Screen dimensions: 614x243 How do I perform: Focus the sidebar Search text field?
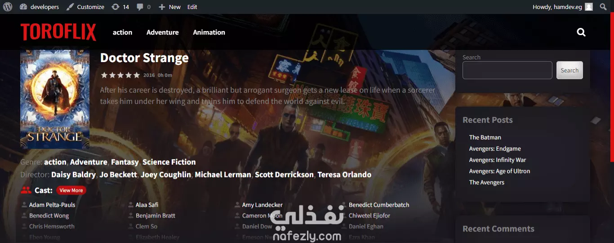(x=507, y=70)
